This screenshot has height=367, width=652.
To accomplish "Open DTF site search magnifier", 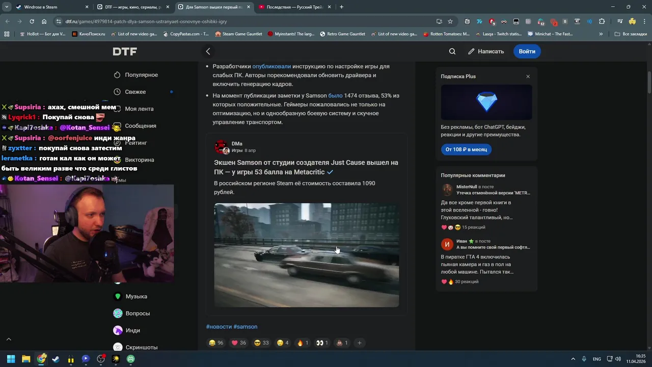I will (x=452, y=51).
